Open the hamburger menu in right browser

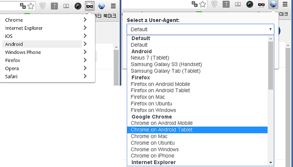click(285, 4)
